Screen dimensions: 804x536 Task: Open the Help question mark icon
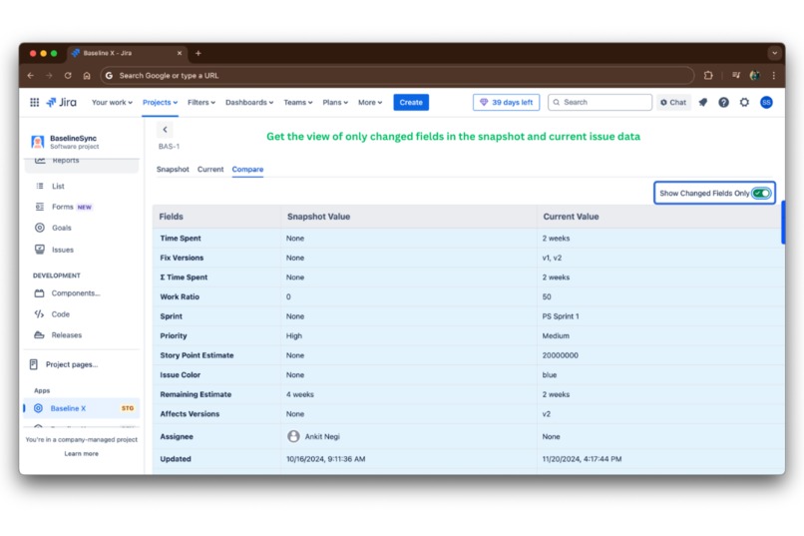(723, 102)
